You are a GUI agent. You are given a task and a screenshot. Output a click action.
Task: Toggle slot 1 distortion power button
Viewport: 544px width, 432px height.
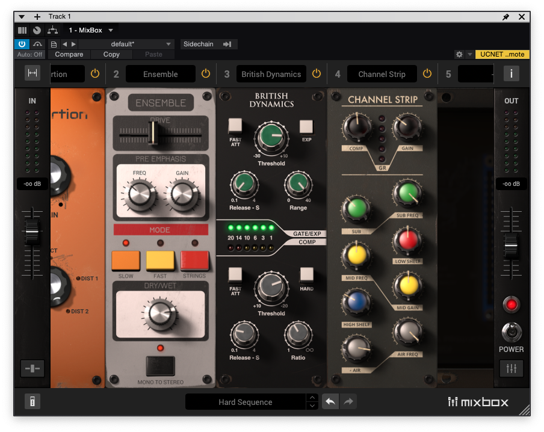95,73
